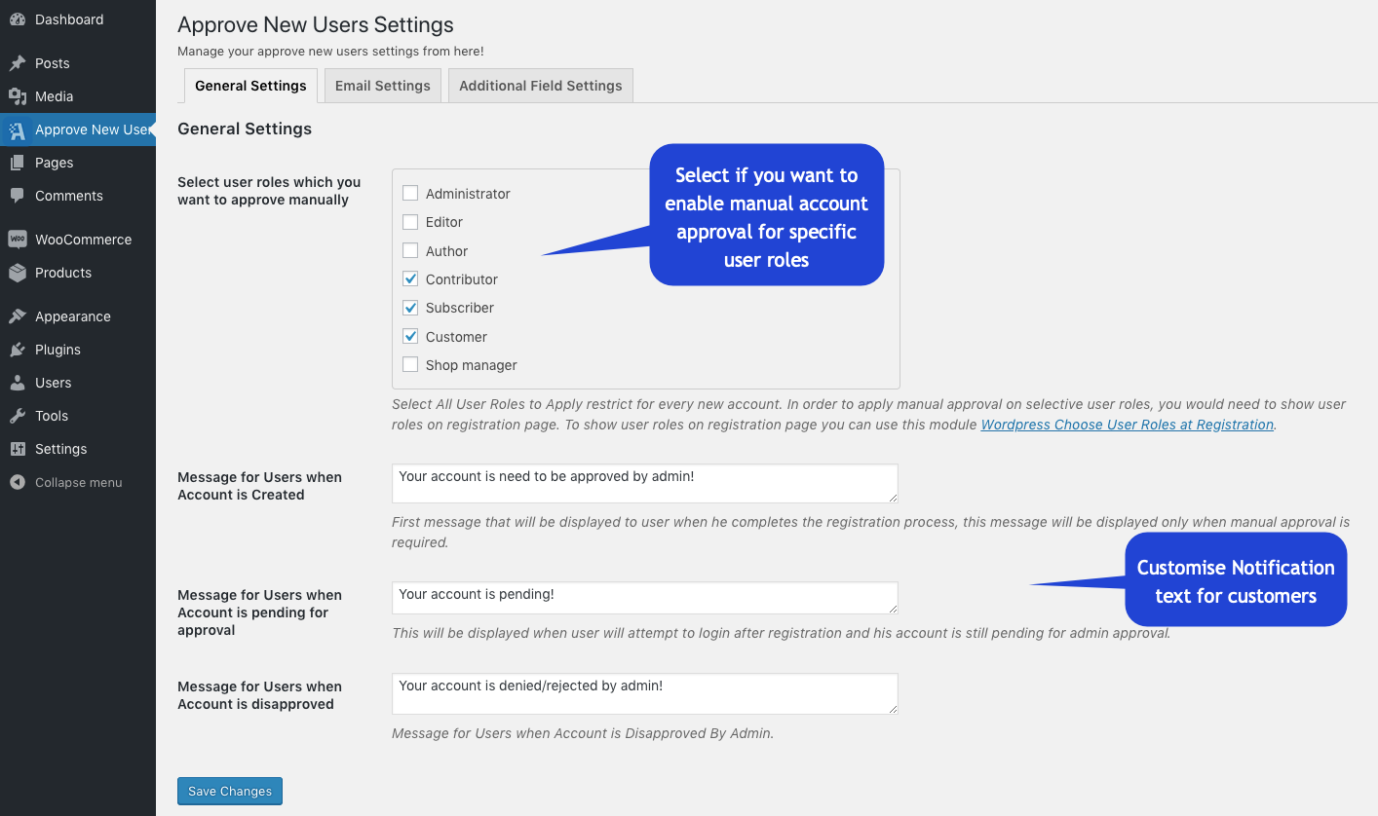Click inside the pending account message field
Image resolution: width=1378 pixels, height=816 pixels.
(644, 597)
